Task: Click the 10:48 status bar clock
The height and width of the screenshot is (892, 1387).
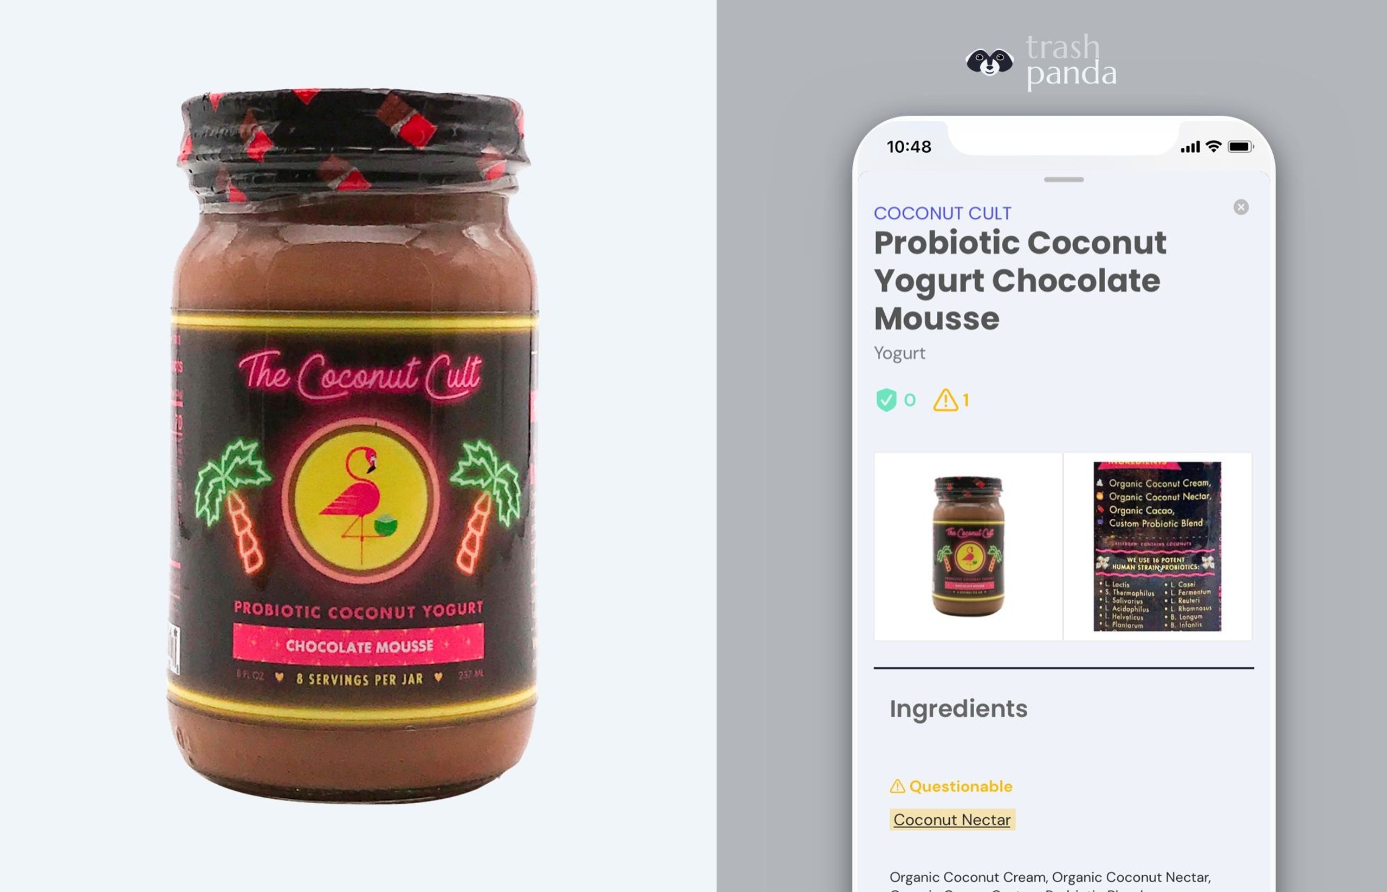Action: coord(909,147)
